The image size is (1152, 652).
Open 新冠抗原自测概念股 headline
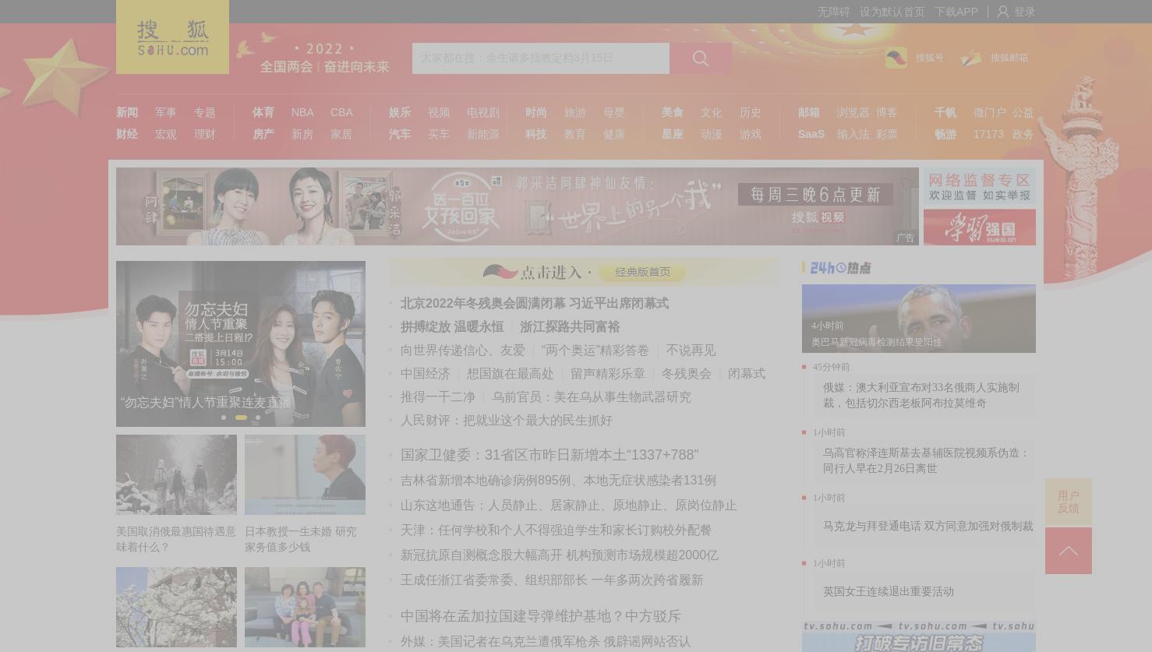(560, 555)
